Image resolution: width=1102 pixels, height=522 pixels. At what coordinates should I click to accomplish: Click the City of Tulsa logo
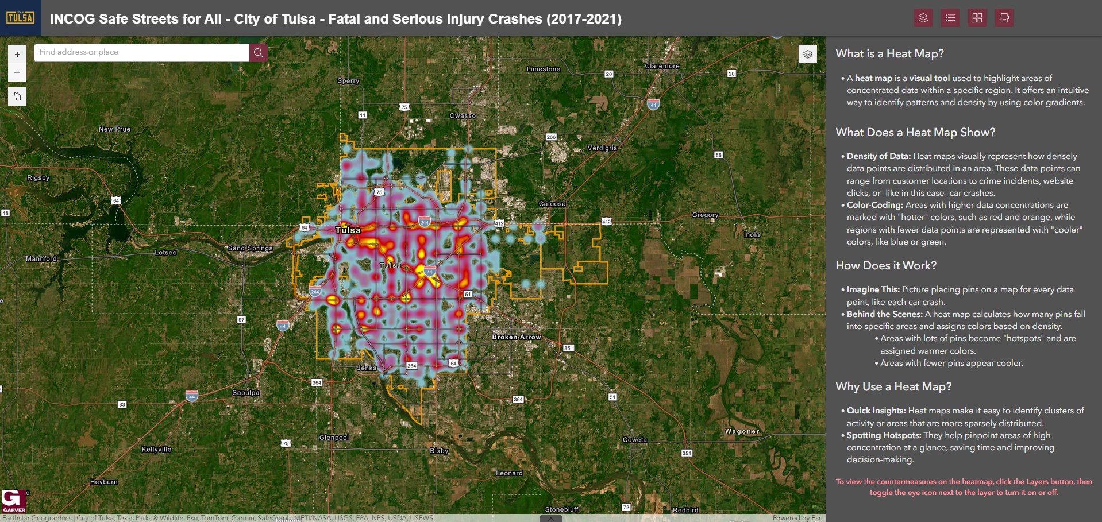tap(20, 18)
